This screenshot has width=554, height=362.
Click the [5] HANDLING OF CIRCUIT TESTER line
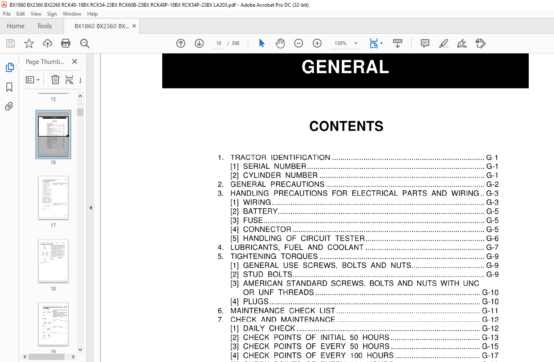pos(364,238)
